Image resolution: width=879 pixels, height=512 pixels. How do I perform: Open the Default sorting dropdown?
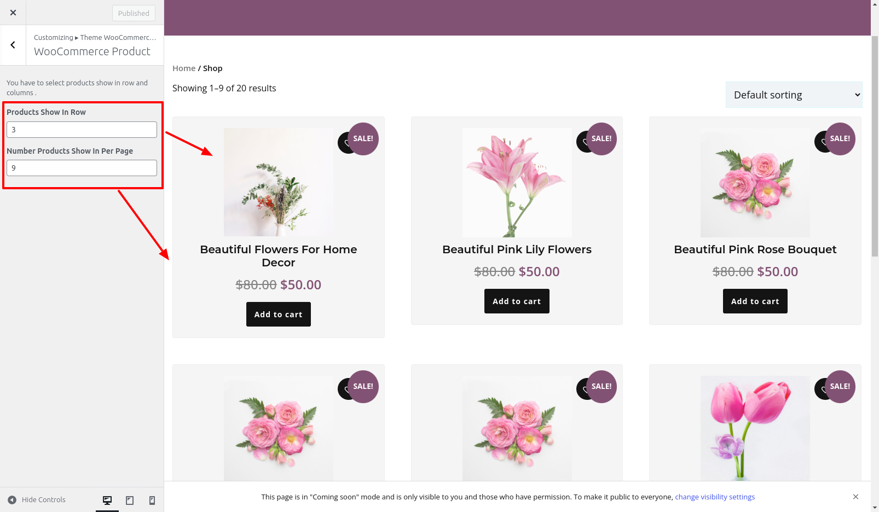pos(794,95)
